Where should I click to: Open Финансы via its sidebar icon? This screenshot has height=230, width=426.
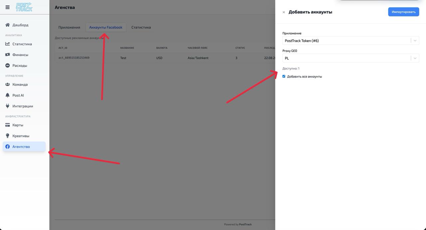click(7, 55)
